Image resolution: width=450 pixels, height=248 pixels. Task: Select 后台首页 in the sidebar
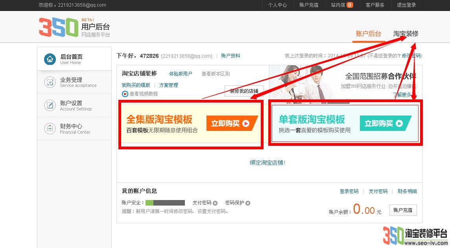pos(74,59)
